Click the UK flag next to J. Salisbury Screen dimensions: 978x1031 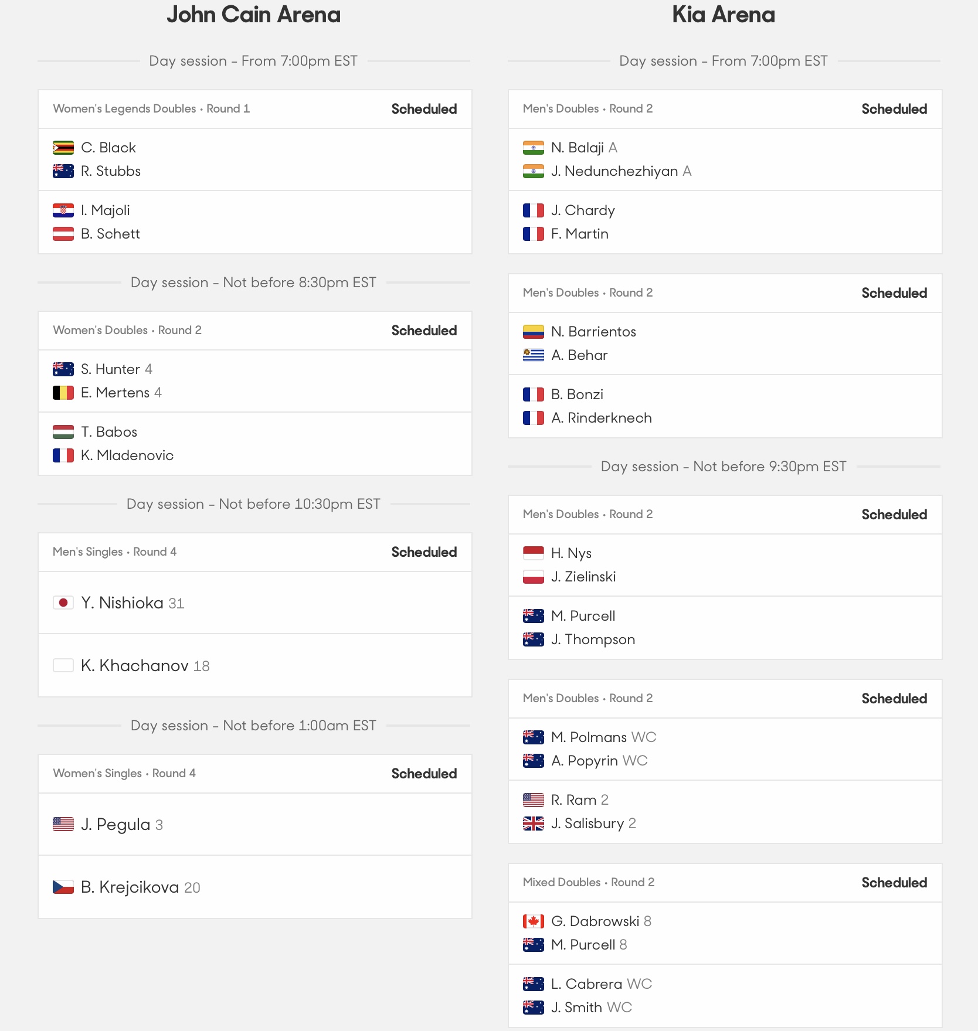coord(534,824)
